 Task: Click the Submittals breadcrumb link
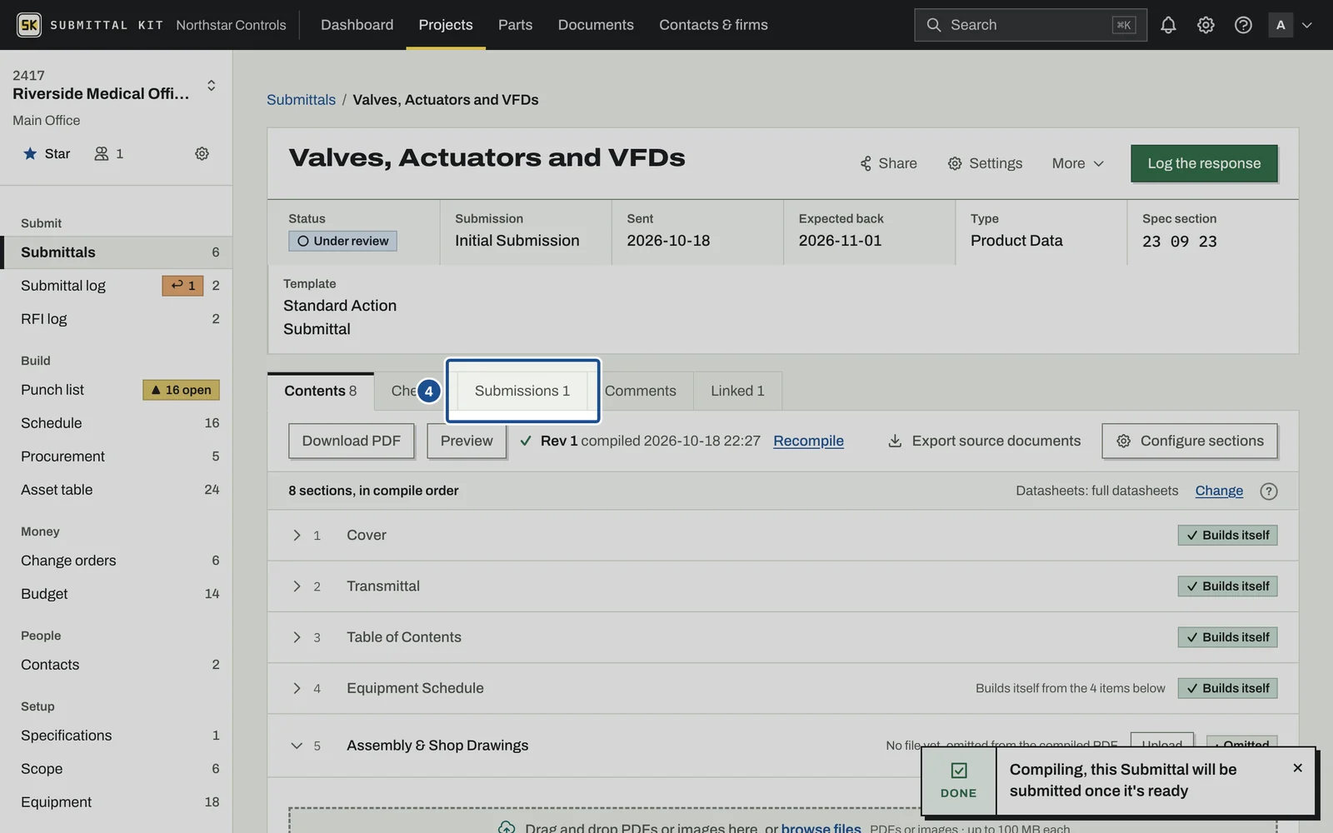(x=301, y=99)
